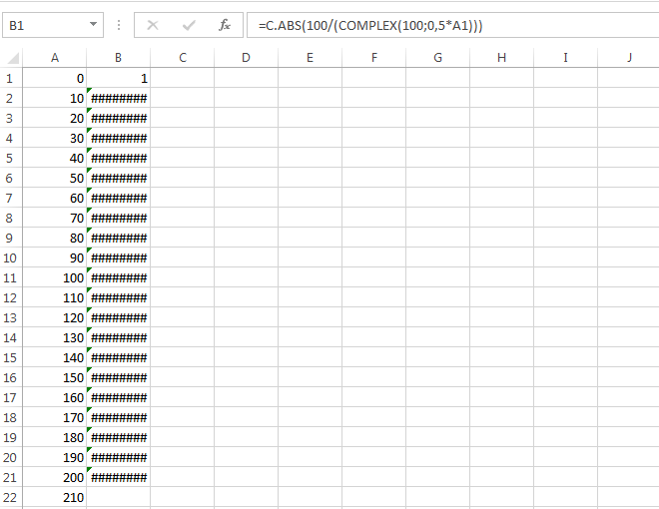Click cell A6 containing 50
This screenshot has height=509, width=659.
55,178
